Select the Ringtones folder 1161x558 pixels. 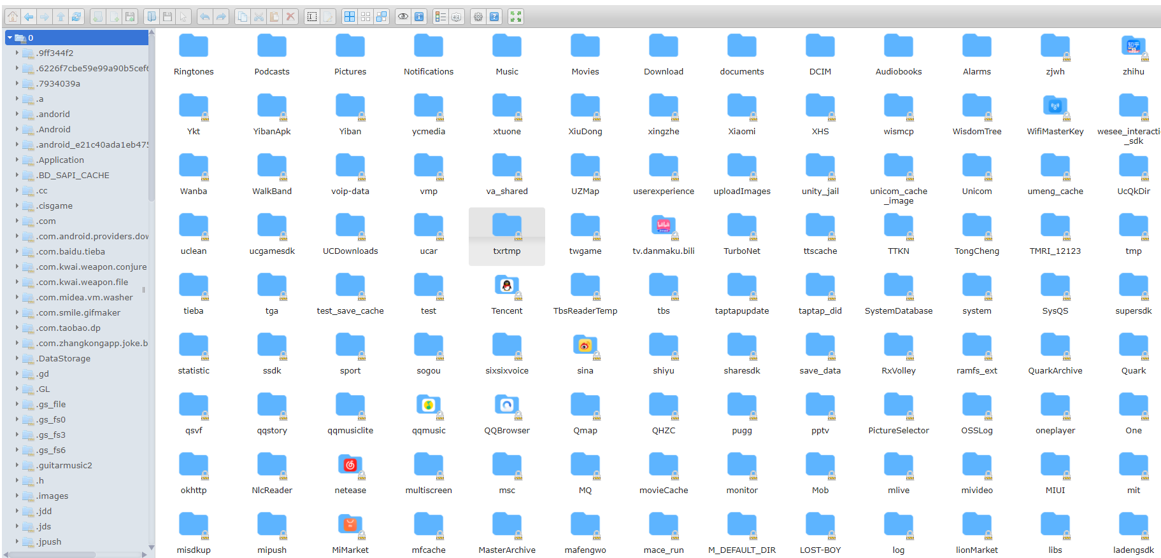(x=194, y=54)
